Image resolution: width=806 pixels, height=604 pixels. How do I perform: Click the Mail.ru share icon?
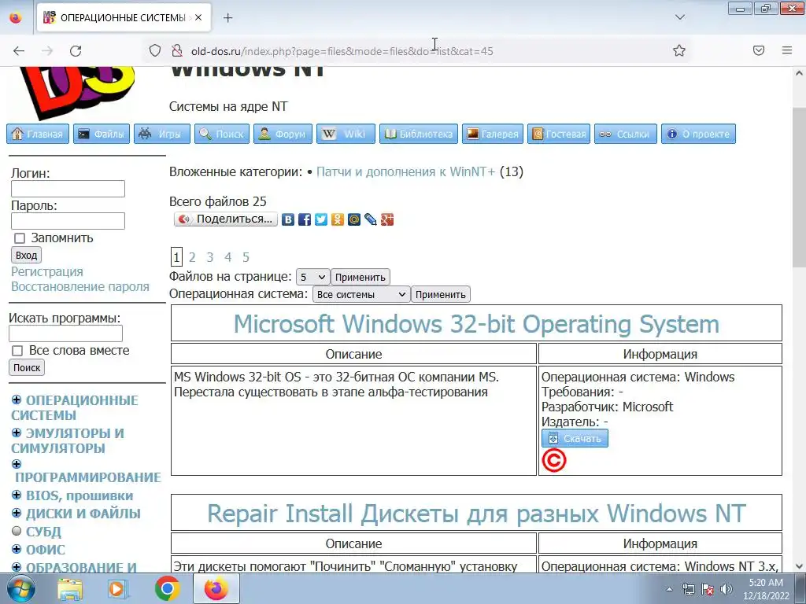354,220
